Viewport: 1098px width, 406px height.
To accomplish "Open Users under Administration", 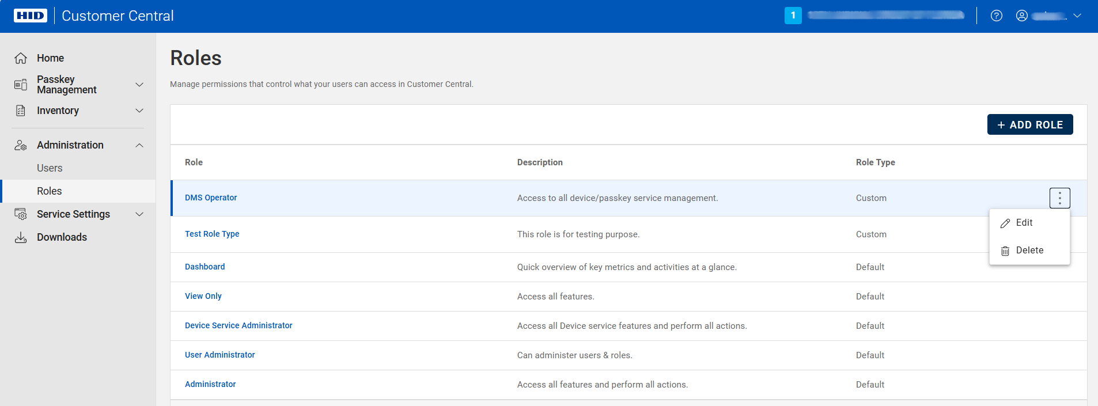I will pos(50,168).
